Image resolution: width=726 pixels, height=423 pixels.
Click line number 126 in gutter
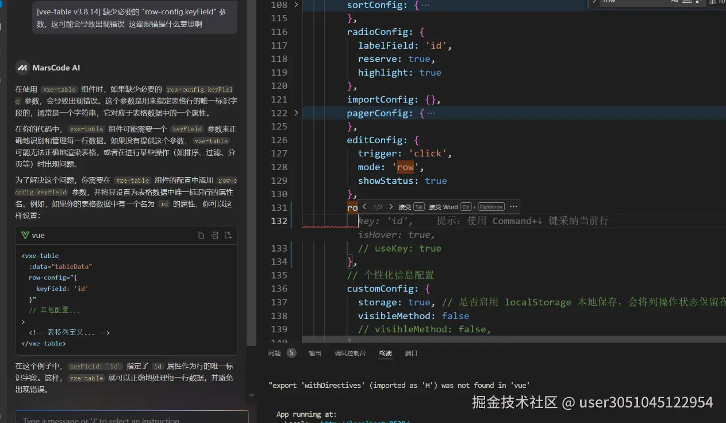279,140
